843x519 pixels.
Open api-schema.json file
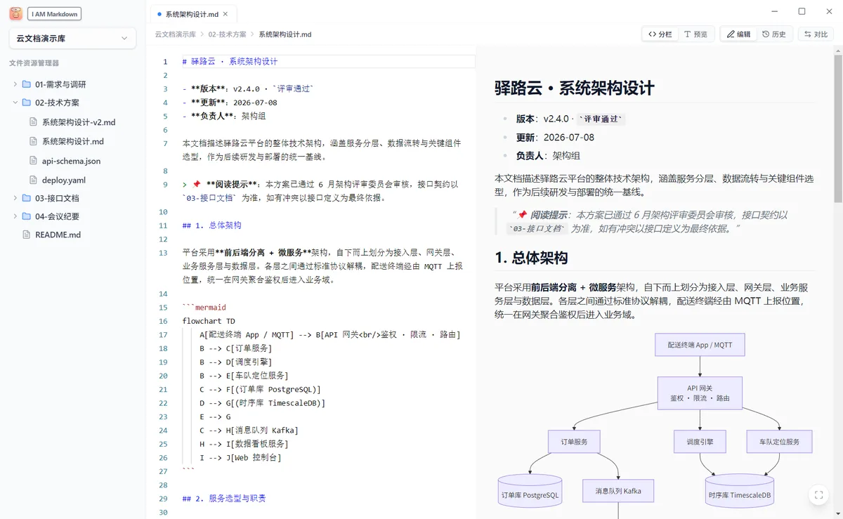[71, 161]
